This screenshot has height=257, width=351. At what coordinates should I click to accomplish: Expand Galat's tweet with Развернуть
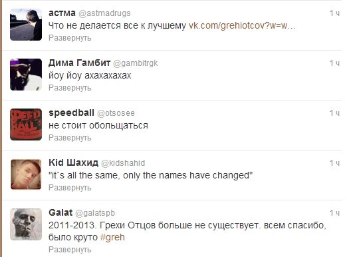pyautogui.click(x=70, y=250)
